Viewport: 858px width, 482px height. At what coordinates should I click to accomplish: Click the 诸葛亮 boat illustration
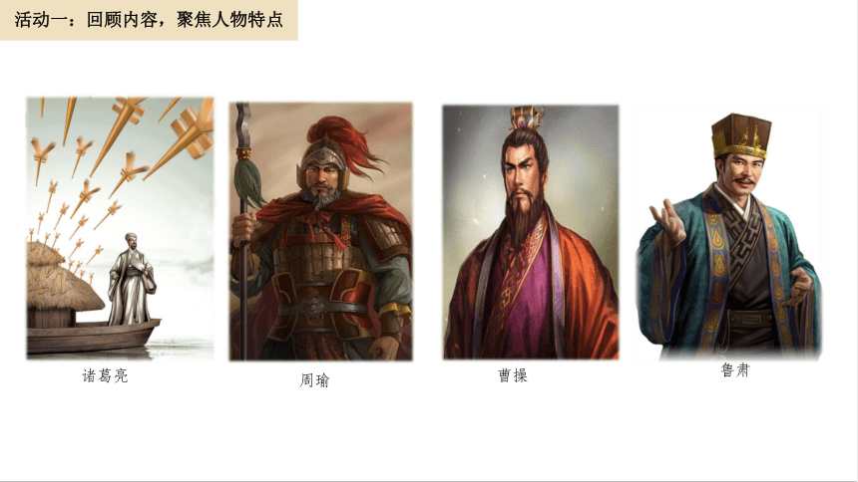[120, 228]
